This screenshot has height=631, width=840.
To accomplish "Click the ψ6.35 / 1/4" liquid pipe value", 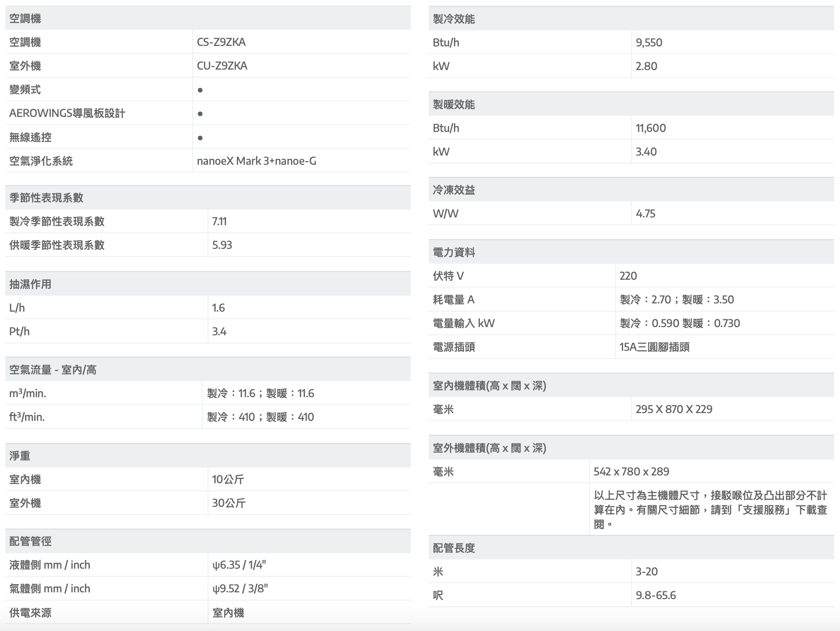I will click(239, 565).
